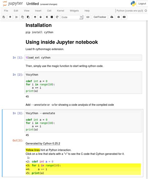Screen dimensions: 148x179
Task: Interrupt kernel with stop icon
Action: pyautogui.click(x=52, y=17)
